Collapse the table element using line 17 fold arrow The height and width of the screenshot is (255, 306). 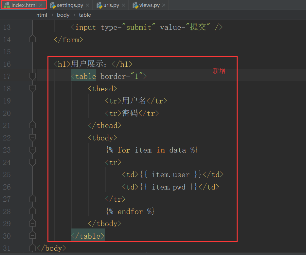[32, 76]
